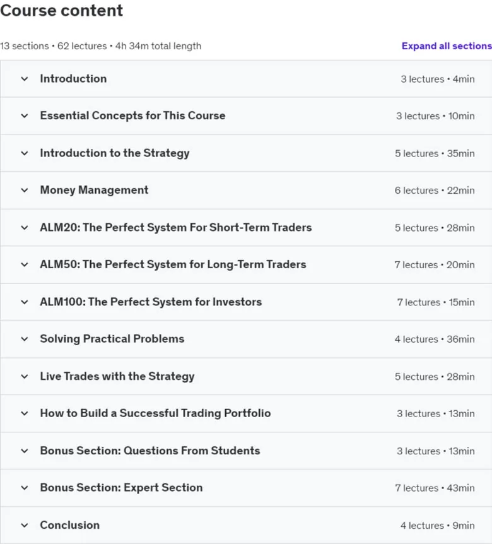Click '7 lectures • 43min' info text
The width and height of the screenshot is (492, 544).
[x=435, y=488]
